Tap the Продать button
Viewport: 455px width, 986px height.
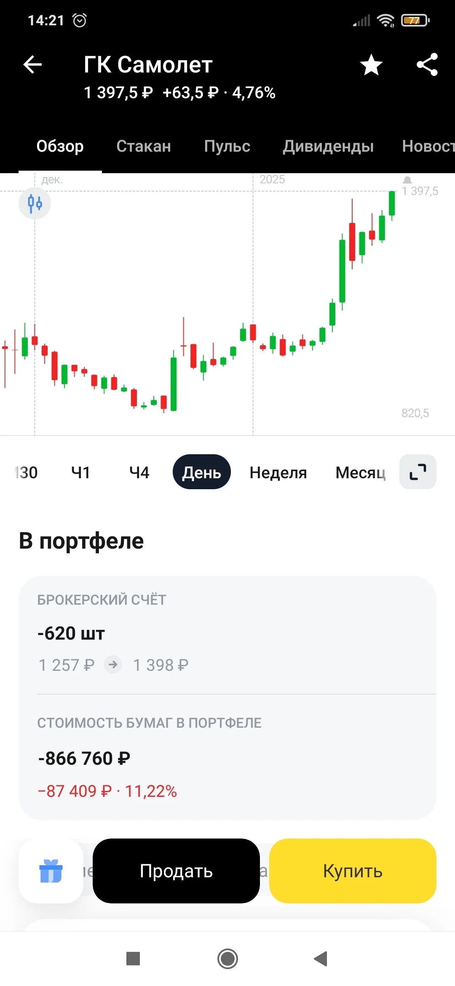(176, 871)
